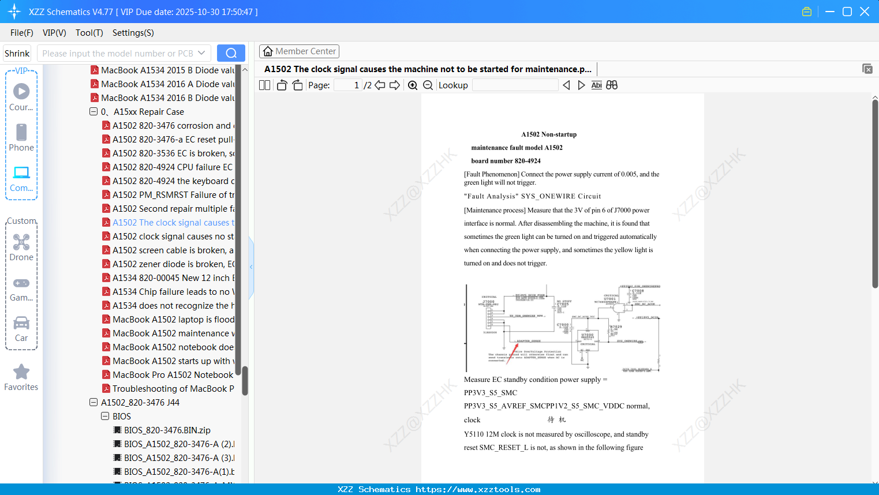Image resolution: width=879 pixels, height=495 pixels.
Task: Open A1502 820-4924 the keyboard document
Action: point(169,181)
